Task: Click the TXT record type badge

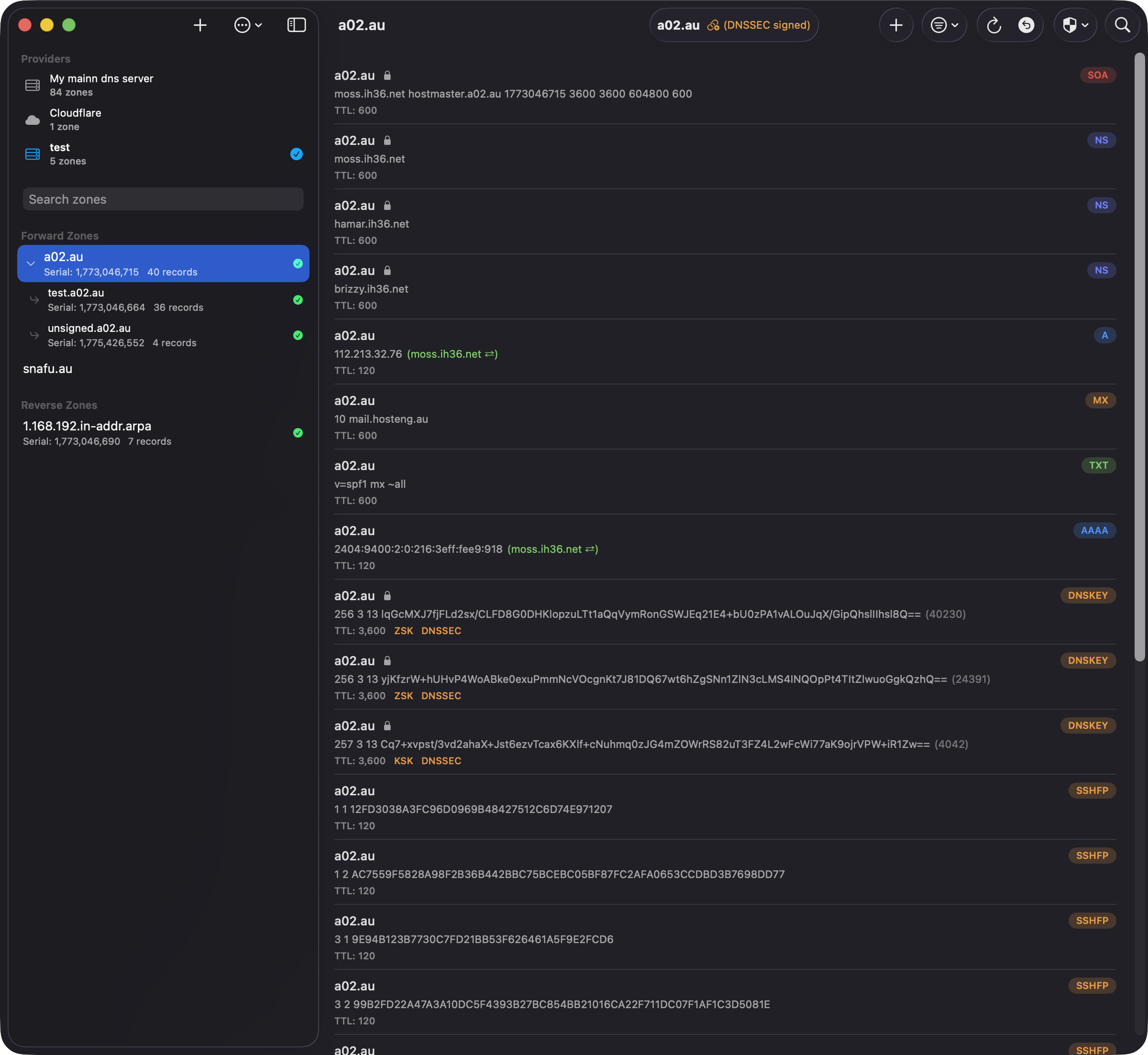Action: click(x=1098, y=465)
